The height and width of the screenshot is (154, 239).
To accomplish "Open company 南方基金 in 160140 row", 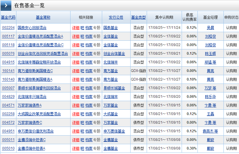I will (111, 79).
